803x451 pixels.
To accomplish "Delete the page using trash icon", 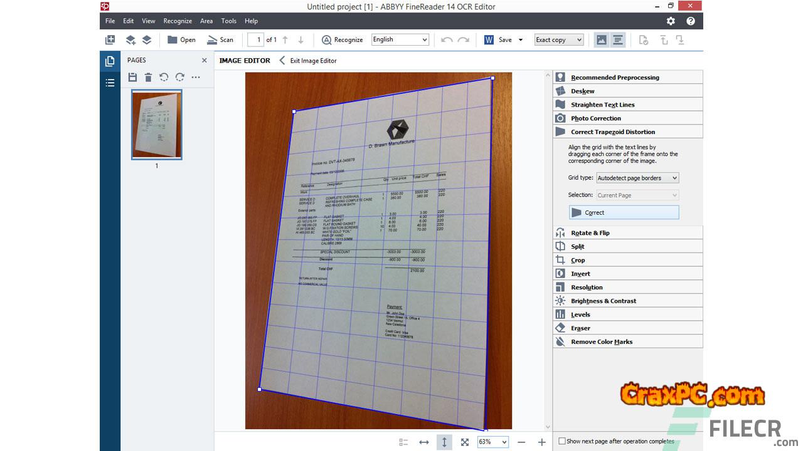I will (x=148, y=78).
